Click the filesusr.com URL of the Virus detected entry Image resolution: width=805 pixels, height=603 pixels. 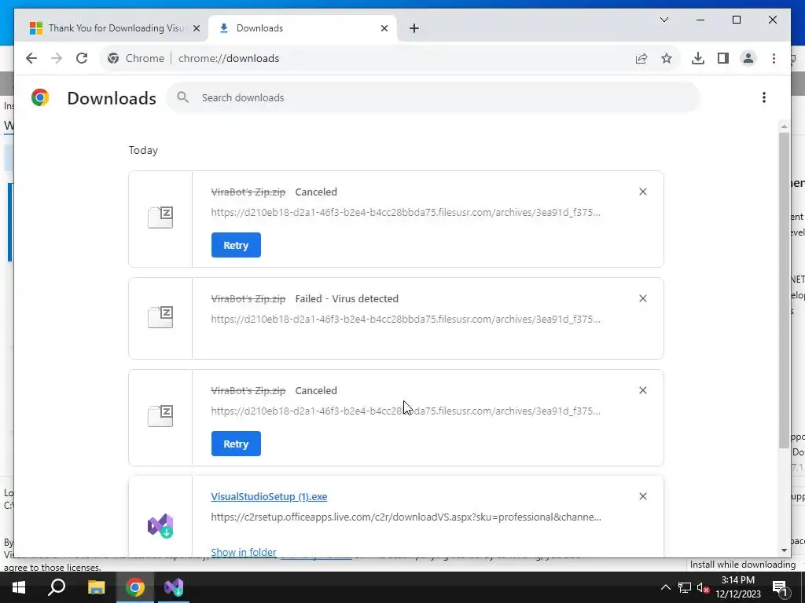point(406,319)
